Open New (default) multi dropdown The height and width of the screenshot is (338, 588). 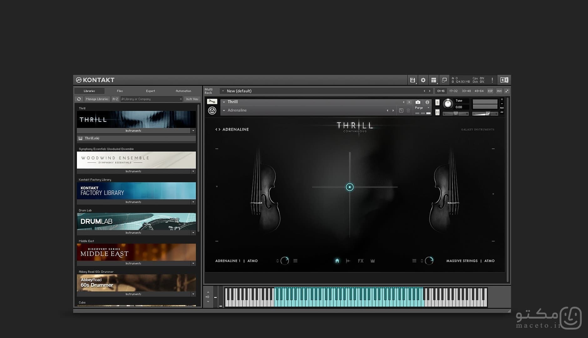(223, 91)
